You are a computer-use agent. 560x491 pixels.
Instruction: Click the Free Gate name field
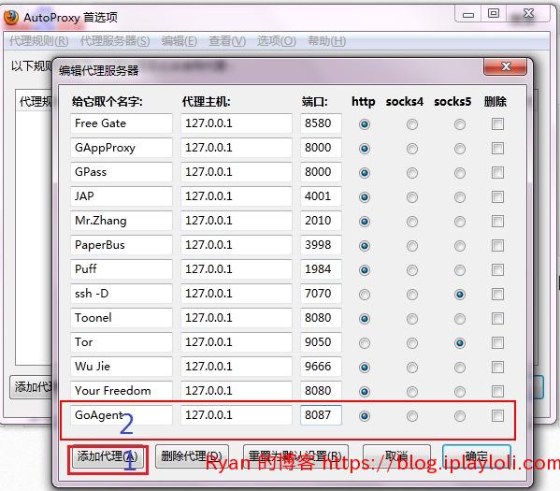[122, 123]
